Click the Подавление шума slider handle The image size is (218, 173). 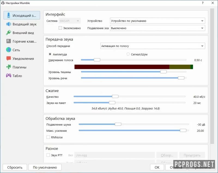(x=118, y=124)
